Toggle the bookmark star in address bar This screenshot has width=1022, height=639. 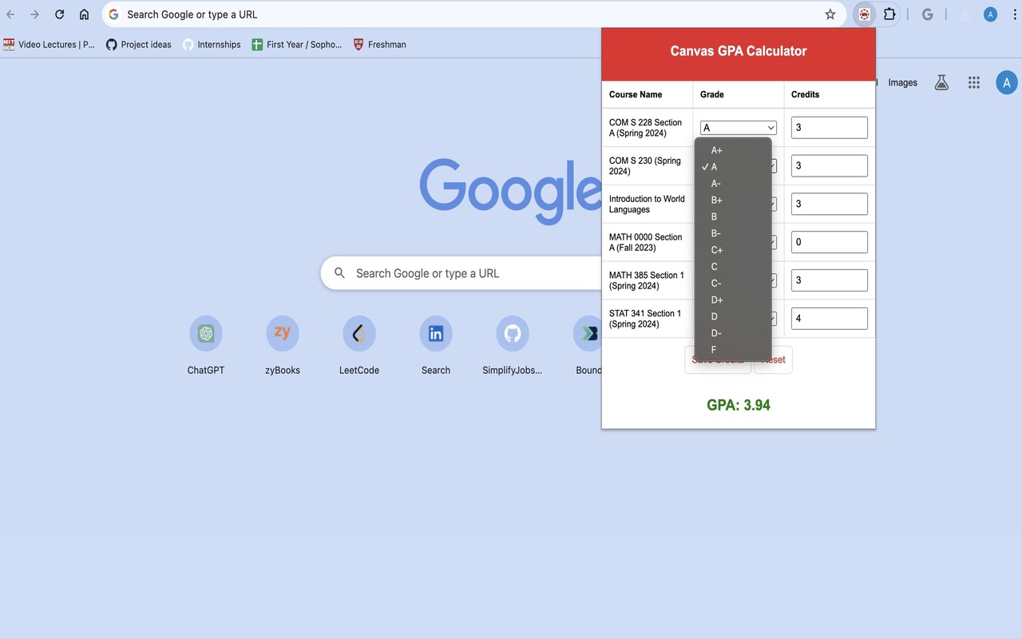pyautogui.click(x=830, y=14)
